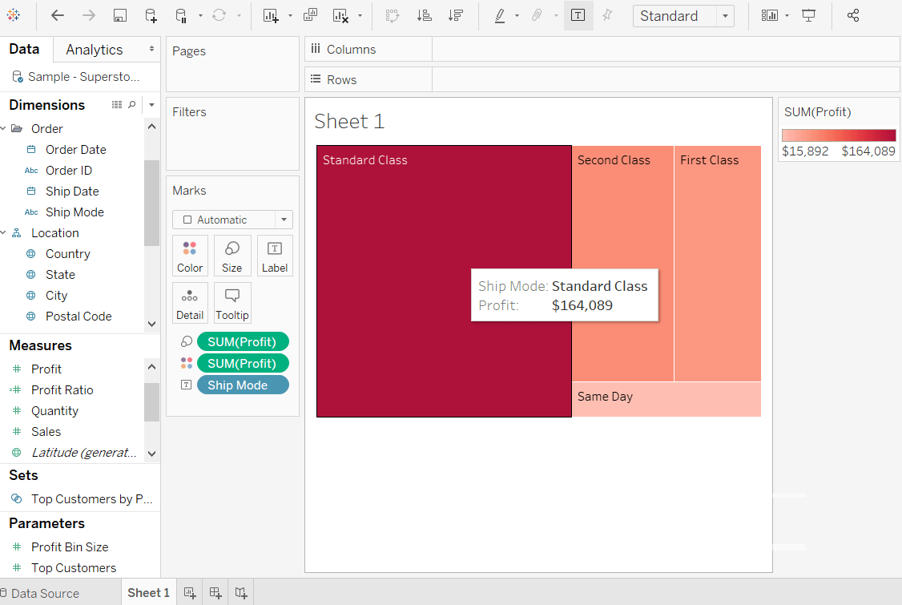Click the Ship Mode label pill
The height and width of the screenshot is (605, 902).
tap(243, 385)
